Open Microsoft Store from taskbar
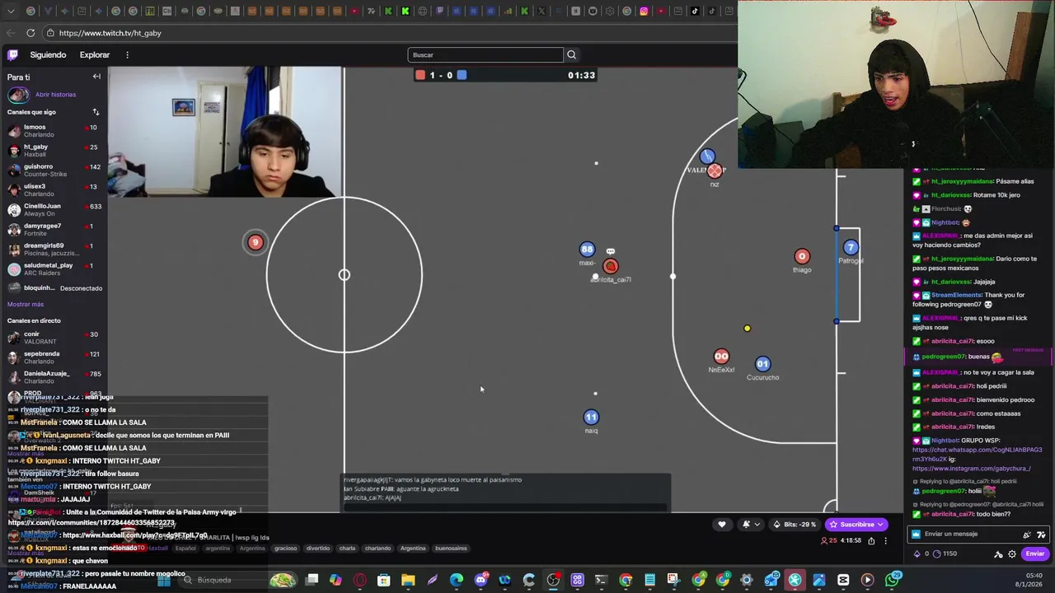 (x=383, y=580)
